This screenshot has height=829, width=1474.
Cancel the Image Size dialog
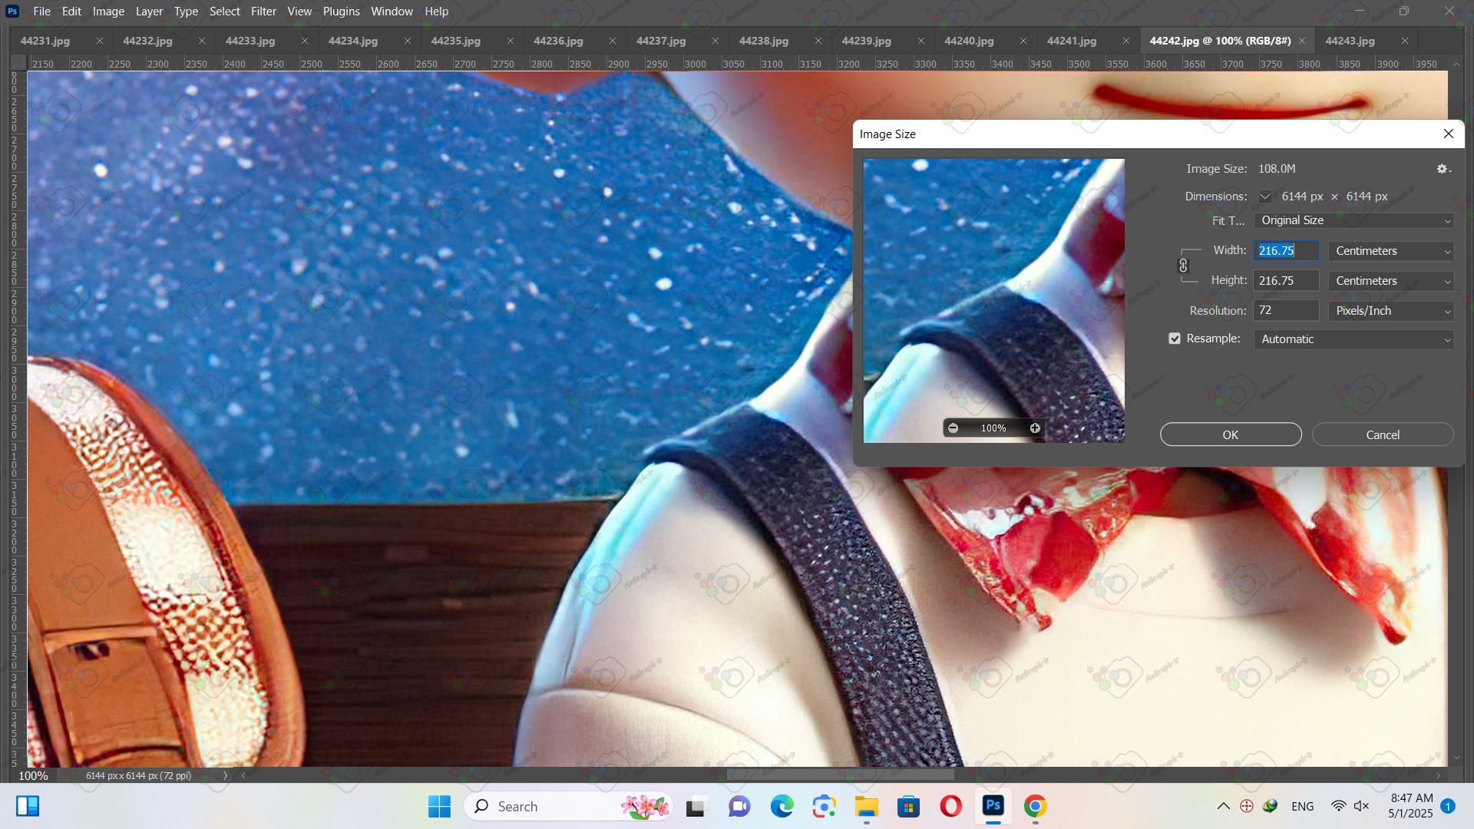coord(1383,434)
